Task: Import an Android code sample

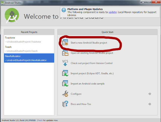Action: point(88,84)
